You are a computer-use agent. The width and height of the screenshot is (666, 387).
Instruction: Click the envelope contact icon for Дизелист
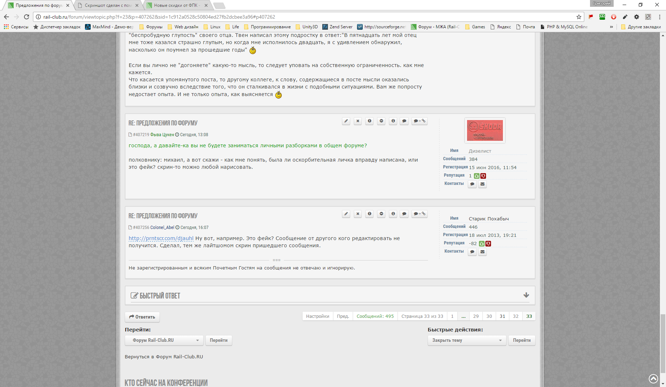(482, 184)
